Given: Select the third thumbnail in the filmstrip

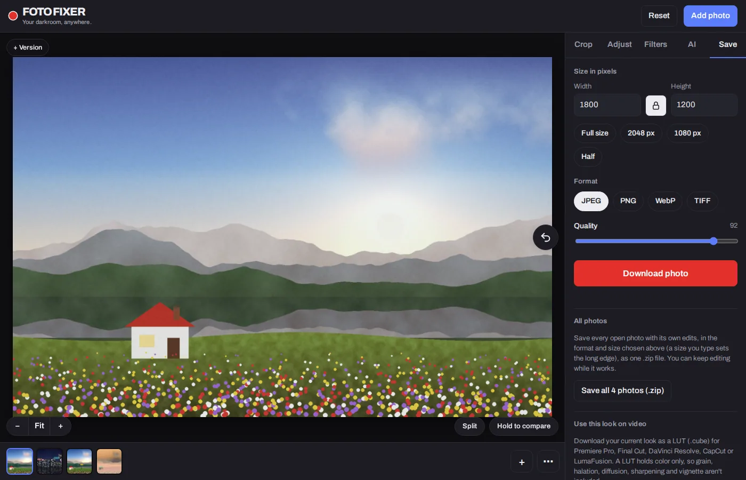Looking at the screenshot, I should coord(79,461).
